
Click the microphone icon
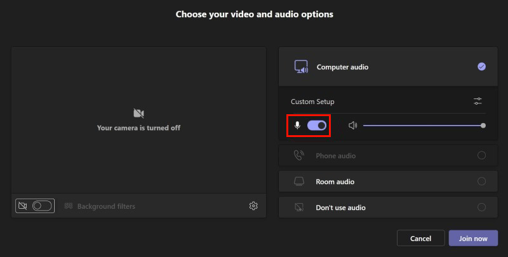click(x=297, y=125)
